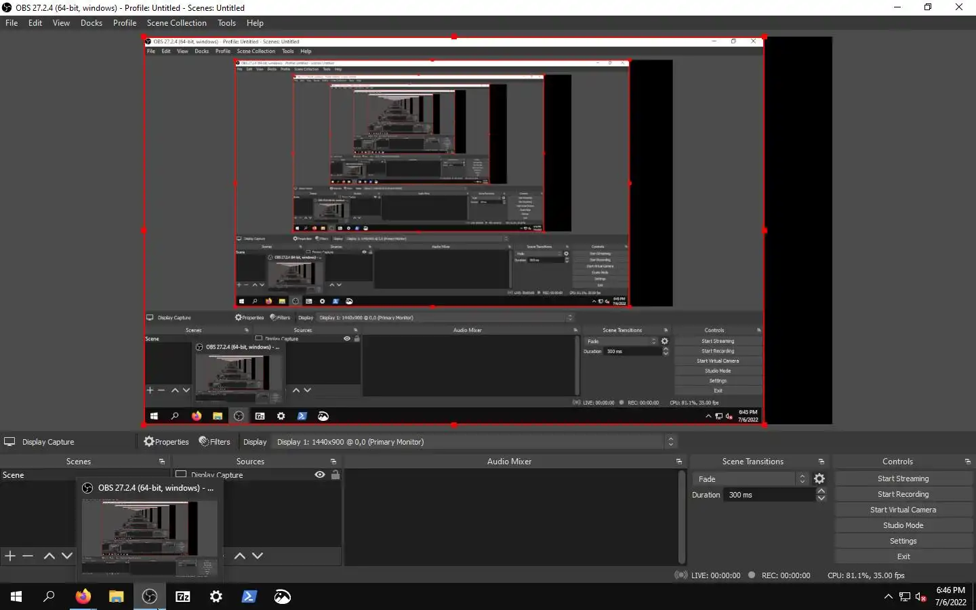Click the LIVE status indicator icon

tap(680, 575)
